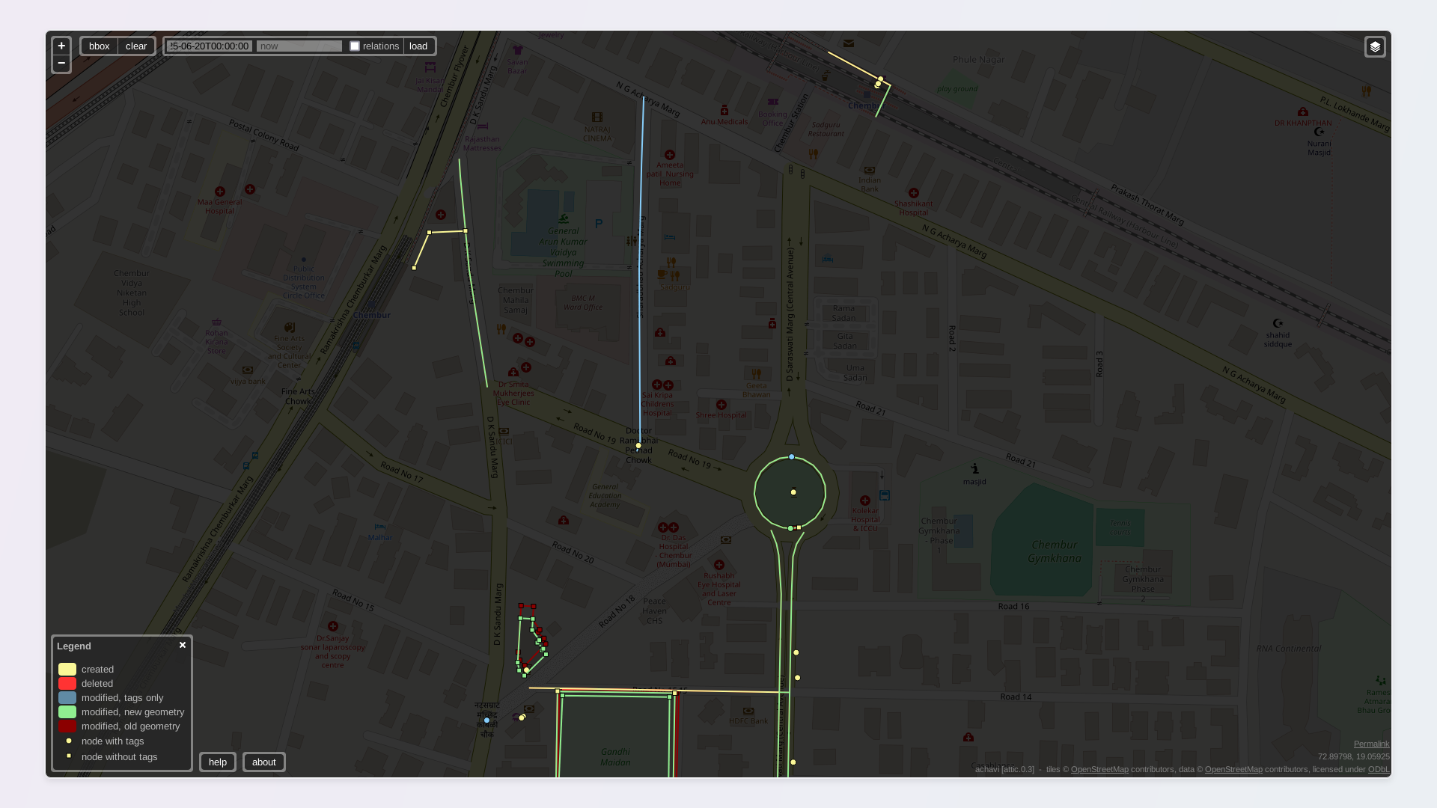This screenshot has width=1437, height=808.
Task: Click the Shree Hospital marker
Action: [721, 405]
